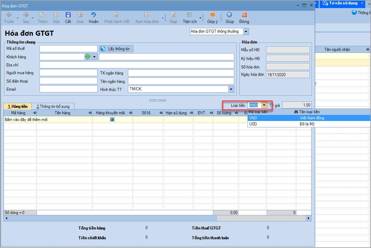Screen dimensions: 371x248
Task: Click the customer name field beside Khách hàng
Action: pos(166,57)
